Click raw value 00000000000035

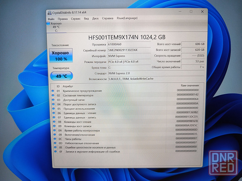click(x=186, y=134)
